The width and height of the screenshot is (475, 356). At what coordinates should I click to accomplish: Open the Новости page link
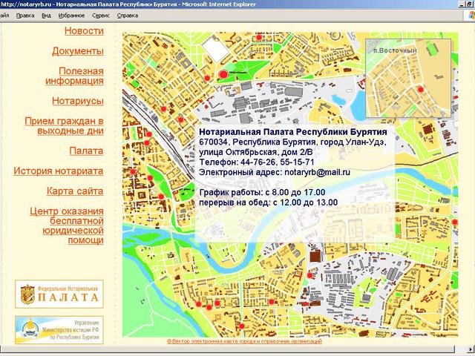coord(83,31)
